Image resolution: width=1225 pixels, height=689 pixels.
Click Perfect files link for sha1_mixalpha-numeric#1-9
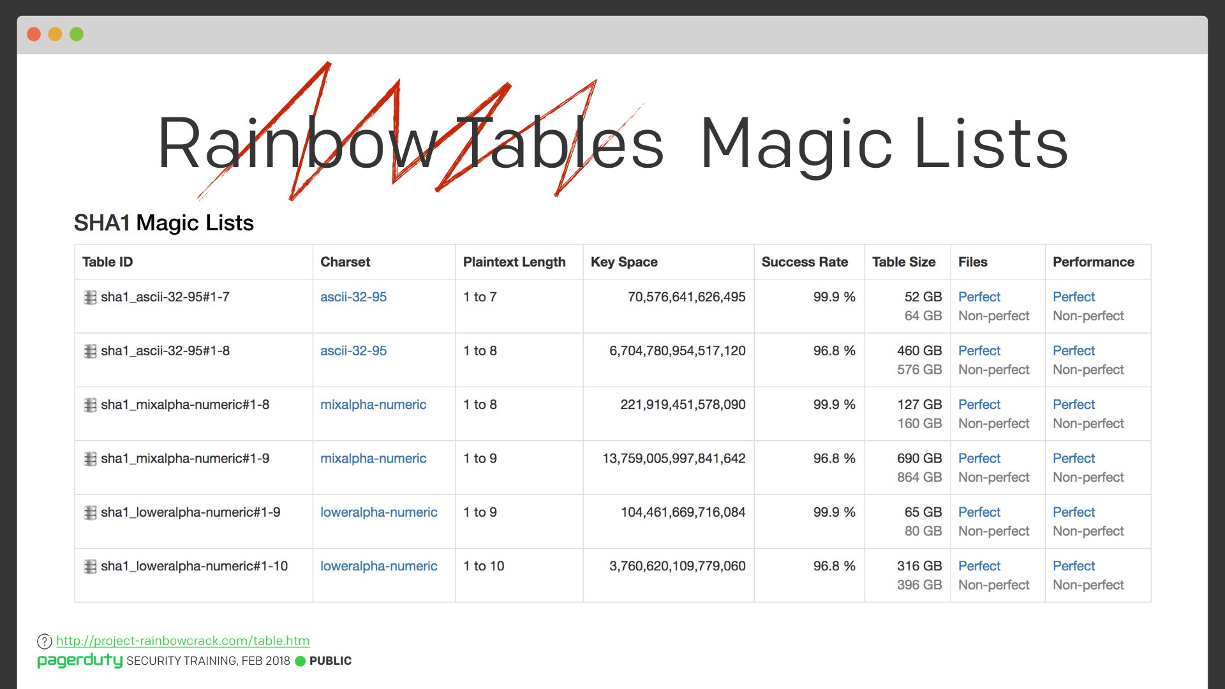(x=979, y=458)
